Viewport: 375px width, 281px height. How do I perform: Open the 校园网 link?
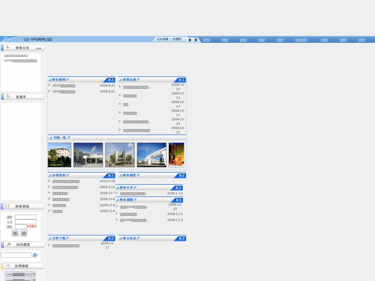177,39
